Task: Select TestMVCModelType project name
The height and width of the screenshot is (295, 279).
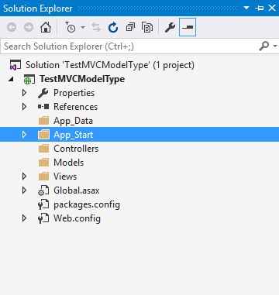Action: (82, 79)
